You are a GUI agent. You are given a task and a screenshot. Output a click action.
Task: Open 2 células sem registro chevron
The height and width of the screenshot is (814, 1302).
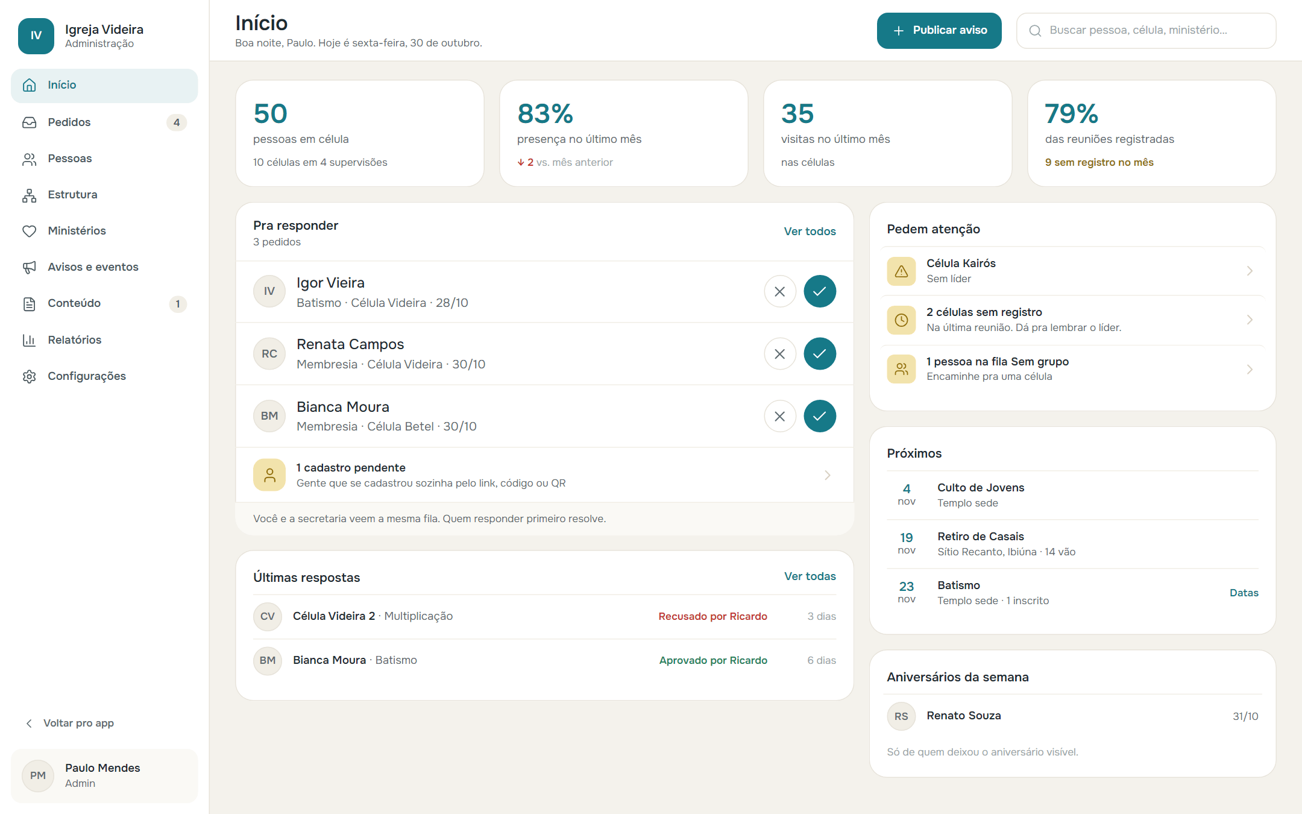(1250, 320)
